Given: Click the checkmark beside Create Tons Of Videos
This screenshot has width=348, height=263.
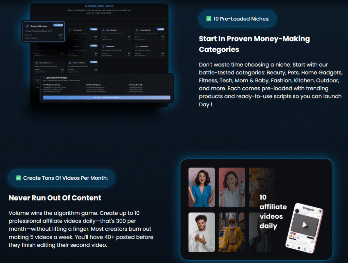Looking at the screenshot, I should (19, 178).
